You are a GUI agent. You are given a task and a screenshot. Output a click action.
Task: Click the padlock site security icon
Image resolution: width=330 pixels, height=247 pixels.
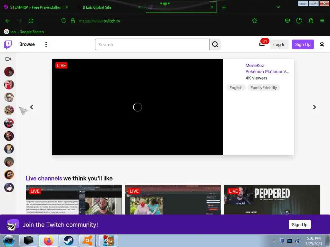click(73, 21)
